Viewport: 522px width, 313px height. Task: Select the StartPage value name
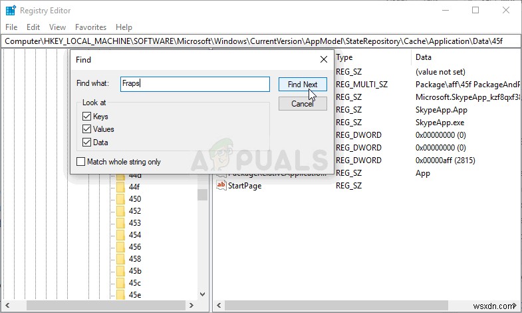[x=245, y=186]
